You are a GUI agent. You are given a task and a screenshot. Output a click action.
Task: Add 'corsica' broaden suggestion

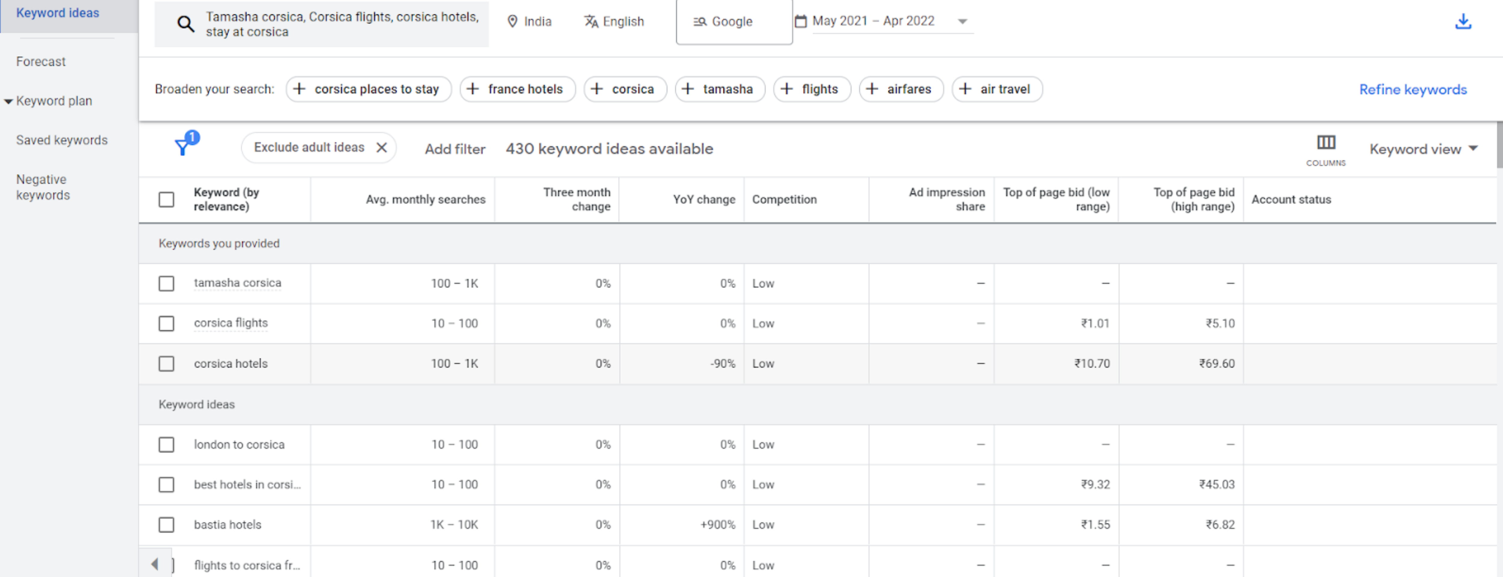625,89
